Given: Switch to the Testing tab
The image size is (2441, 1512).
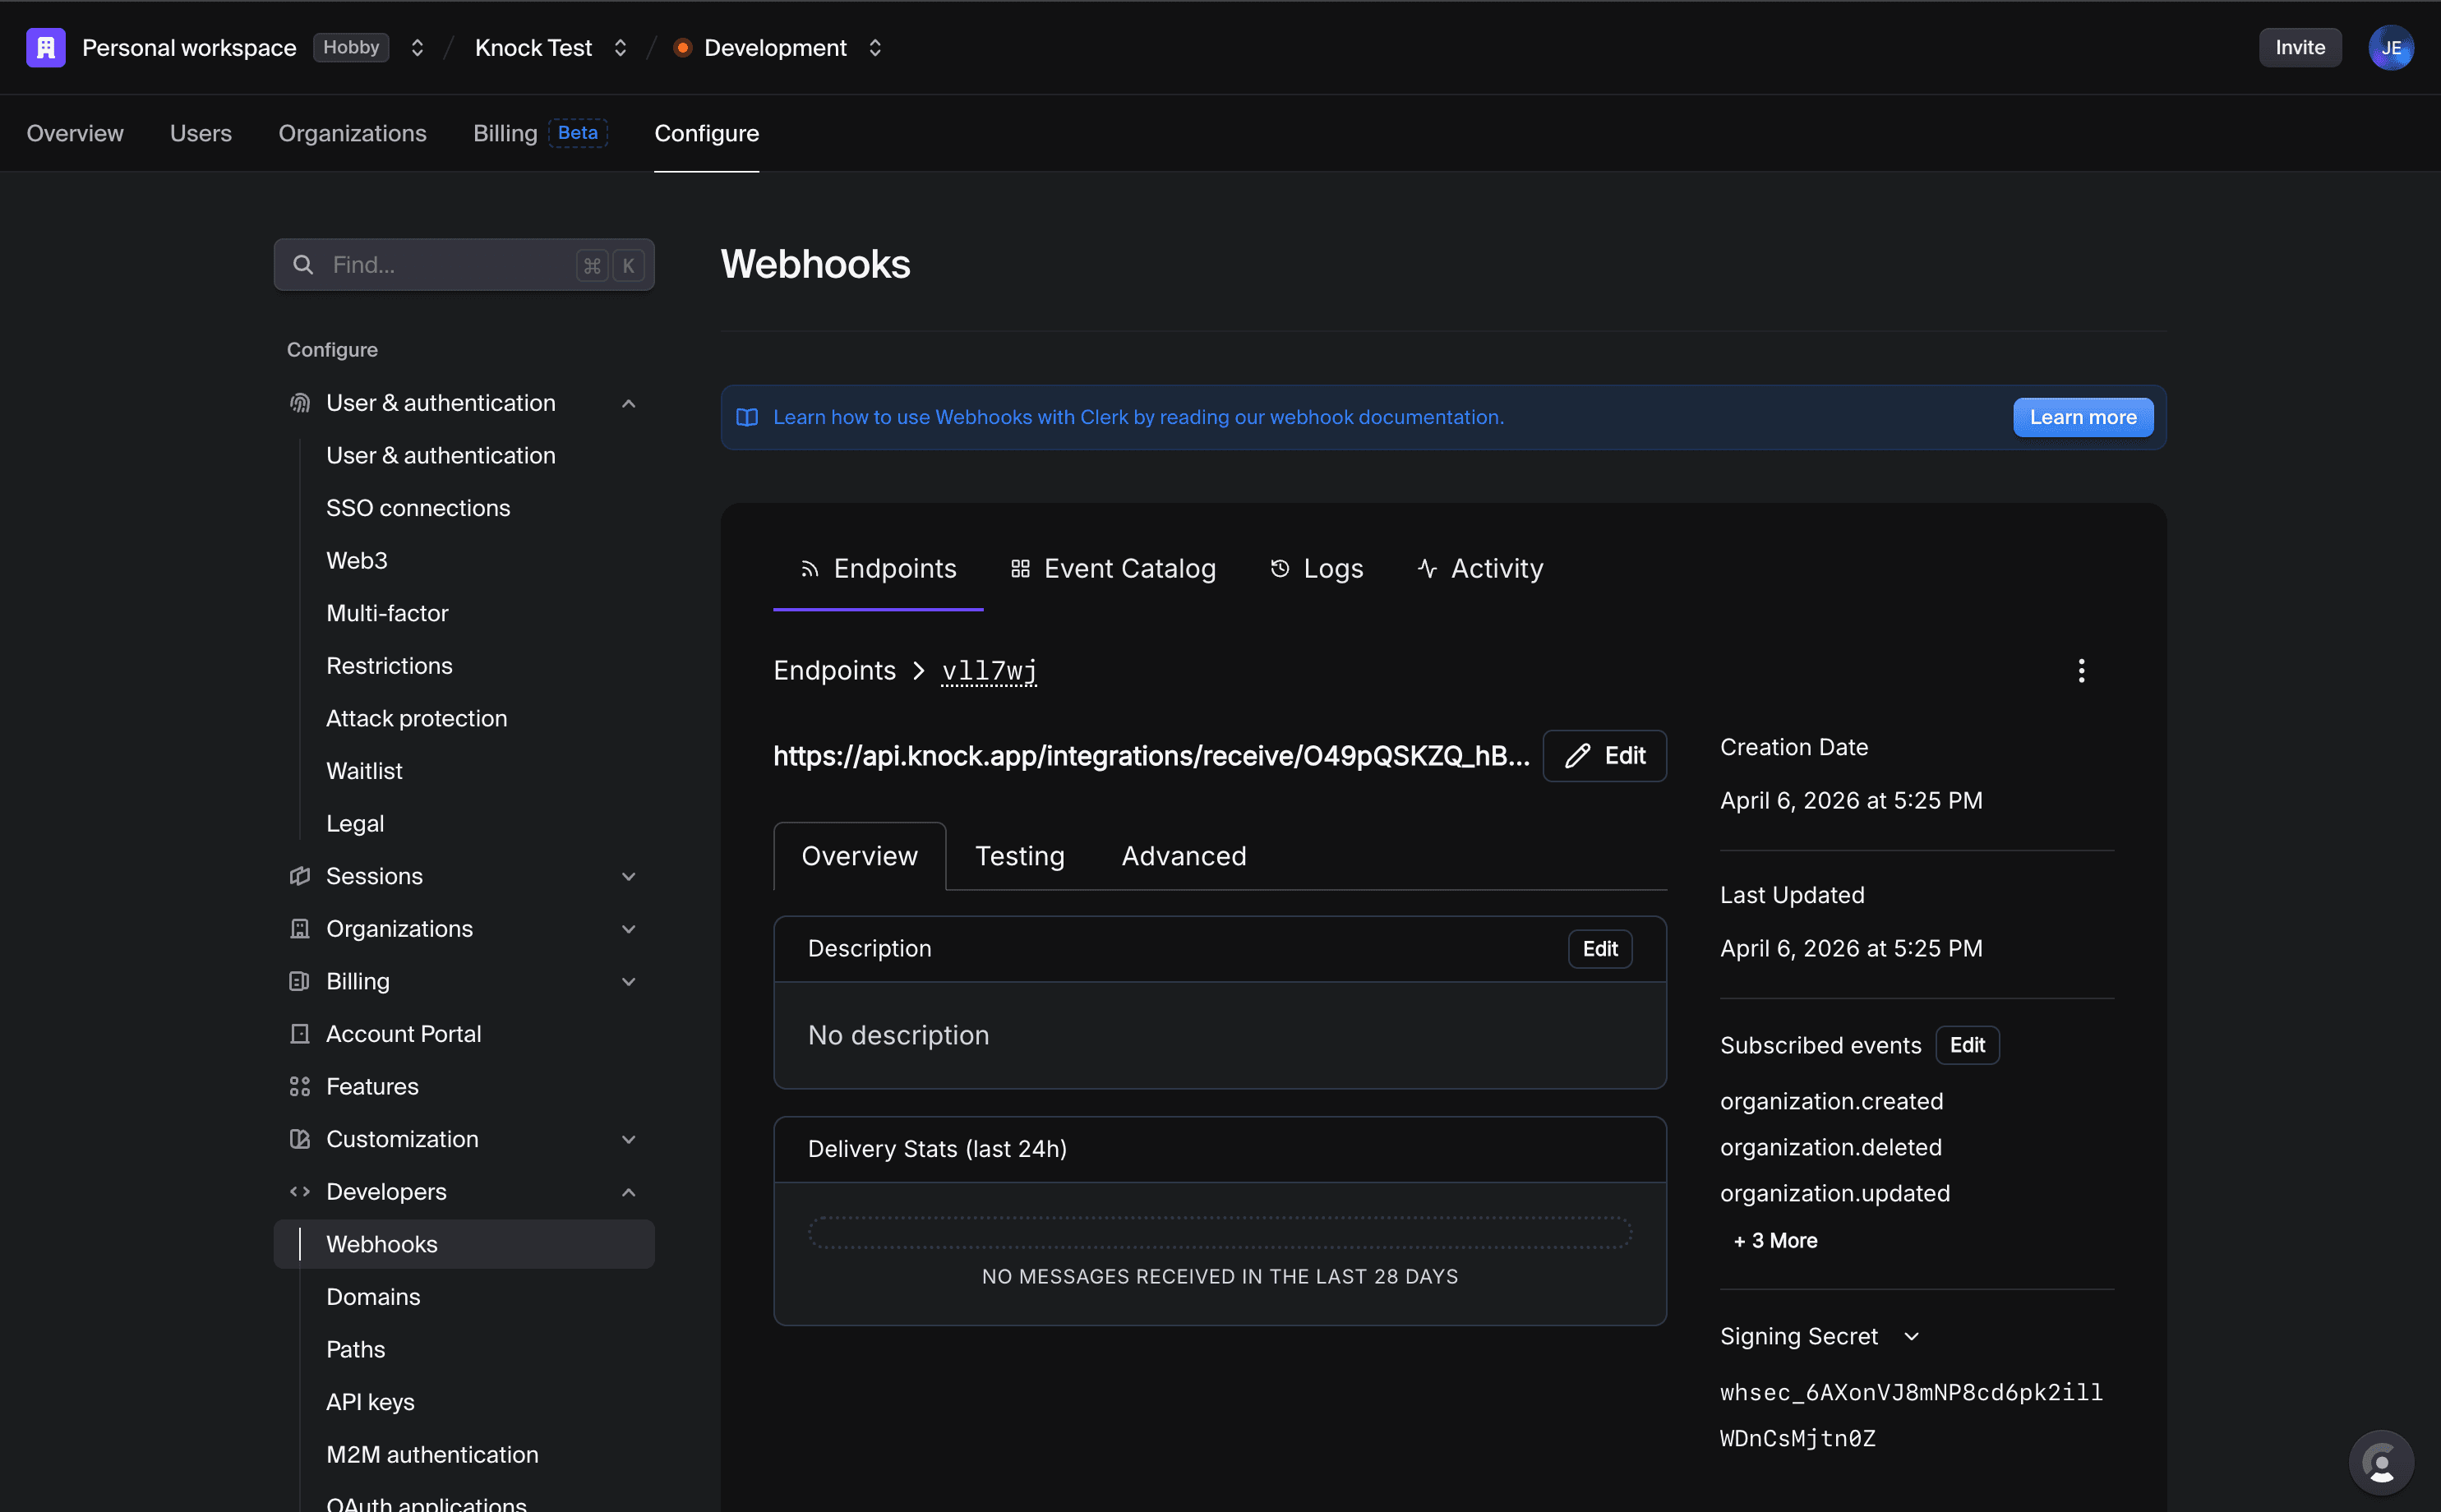Looking at the screenshot, I should pos(1019,855).
